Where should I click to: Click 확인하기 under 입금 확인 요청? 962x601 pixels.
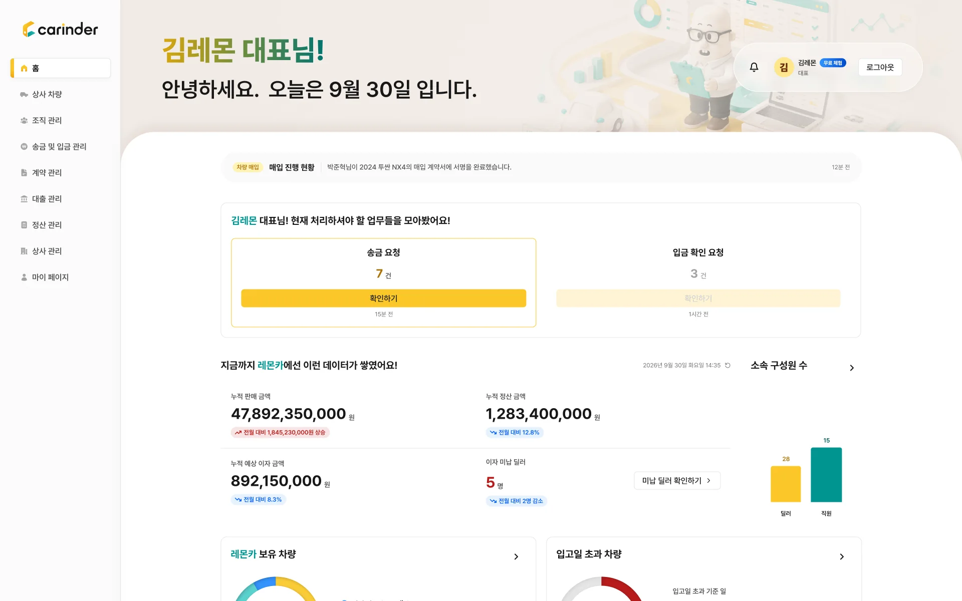click(x=698, y=298)
